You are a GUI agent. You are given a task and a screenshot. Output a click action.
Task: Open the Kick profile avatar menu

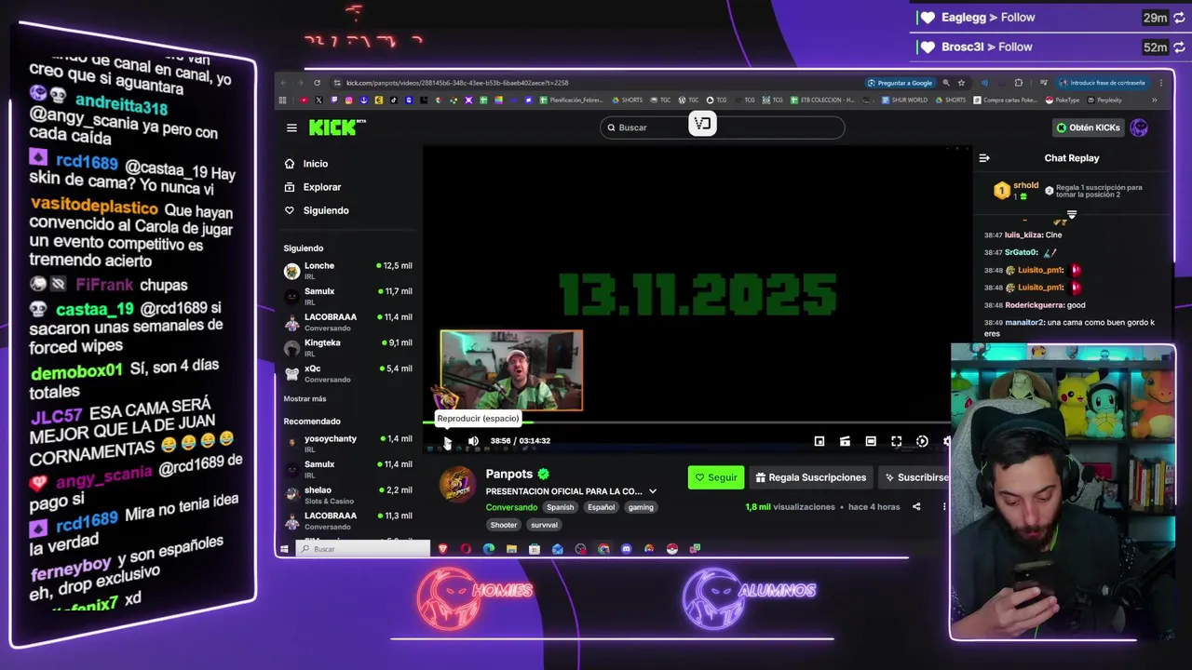click(1139, 127)
